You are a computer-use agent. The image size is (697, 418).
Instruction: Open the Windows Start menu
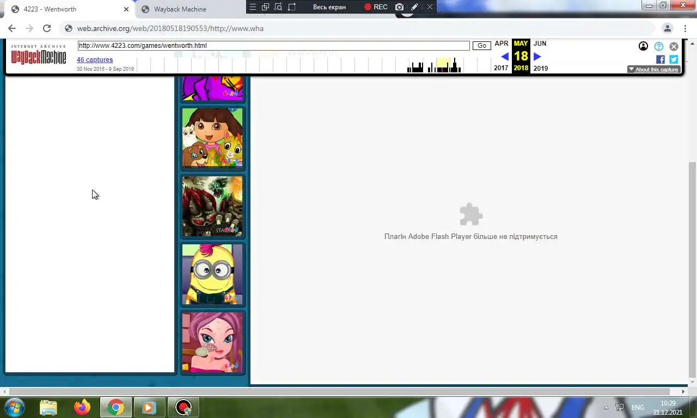(15, 407)
